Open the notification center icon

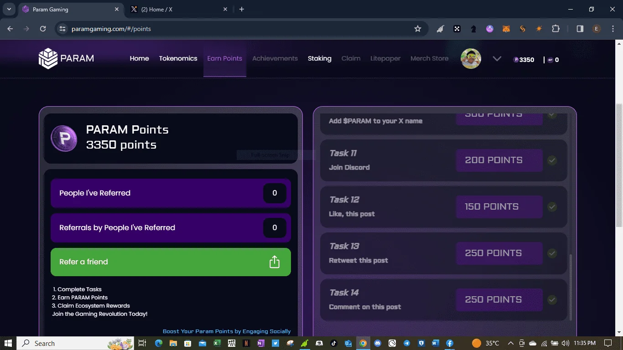(x=608, y=343)
